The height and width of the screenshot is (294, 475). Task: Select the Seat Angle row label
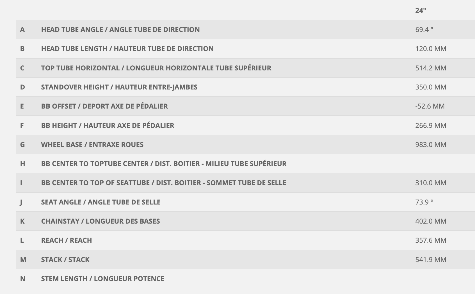(101, 202)
